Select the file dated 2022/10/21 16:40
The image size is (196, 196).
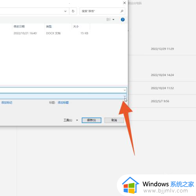(25, 33)
